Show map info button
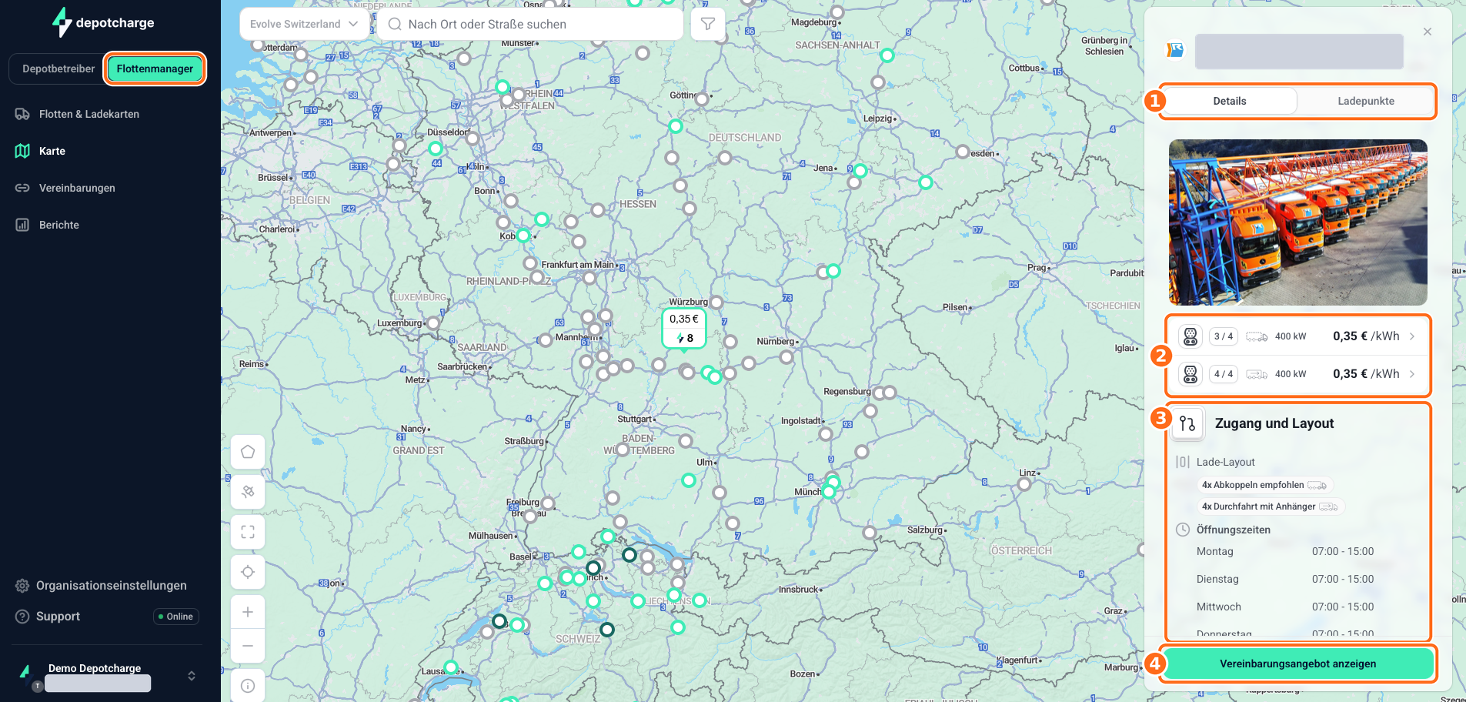The height and width of the screenshot is (702, 1466). click(248, 686)
